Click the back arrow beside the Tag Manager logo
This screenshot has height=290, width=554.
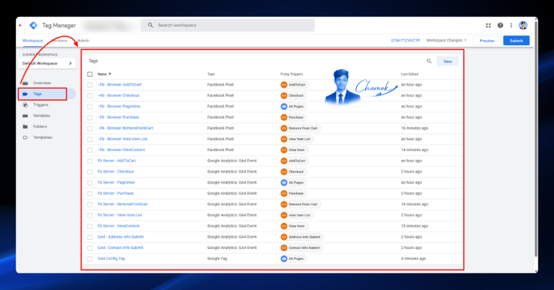(x=20, y=25)
